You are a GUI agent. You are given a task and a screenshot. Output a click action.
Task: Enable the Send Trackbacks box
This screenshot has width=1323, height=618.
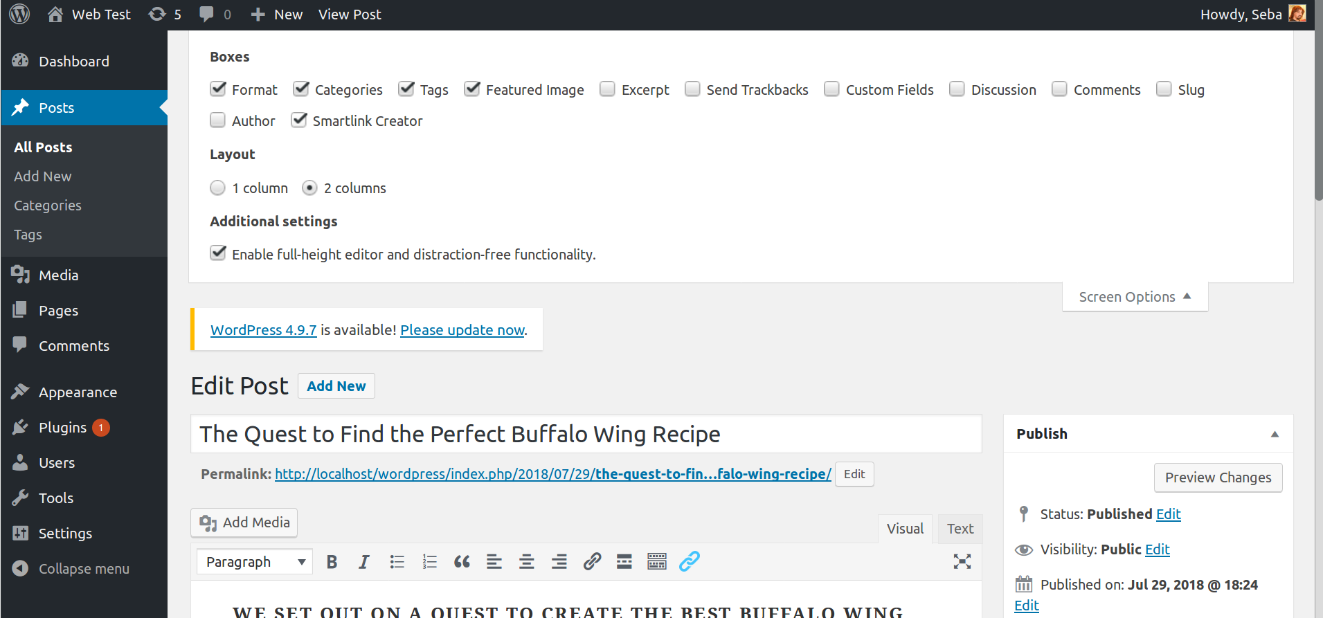[692, 89]
